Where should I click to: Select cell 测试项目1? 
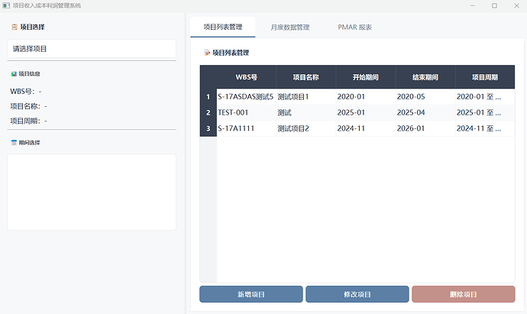point(306,97)
